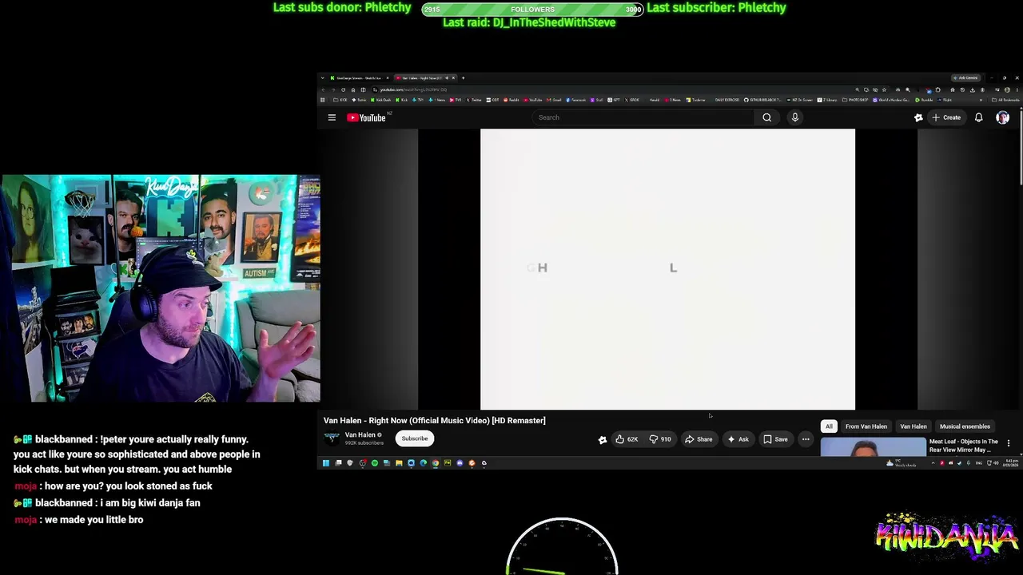Open the YouTube guide hamburger menu

click(332, 117)
